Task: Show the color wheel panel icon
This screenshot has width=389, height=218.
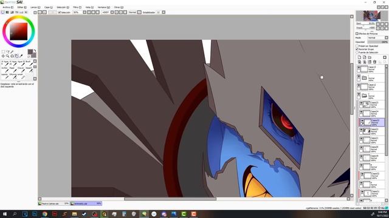Action: pos(3,12)
